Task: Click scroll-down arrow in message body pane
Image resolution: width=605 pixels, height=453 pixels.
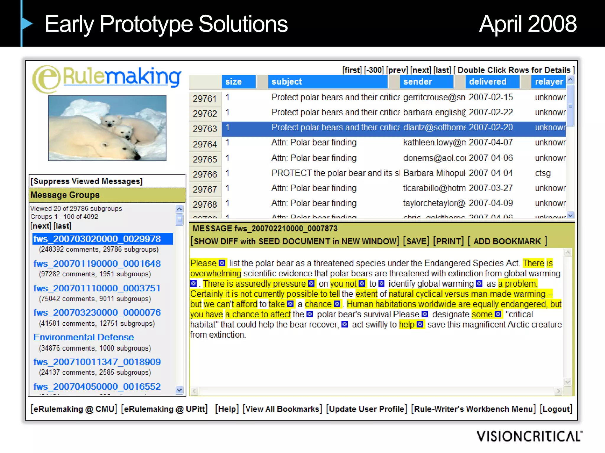Action: 567,382
